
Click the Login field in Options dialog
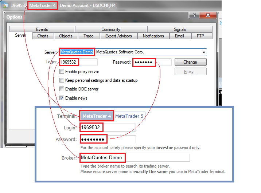(78, 62)
